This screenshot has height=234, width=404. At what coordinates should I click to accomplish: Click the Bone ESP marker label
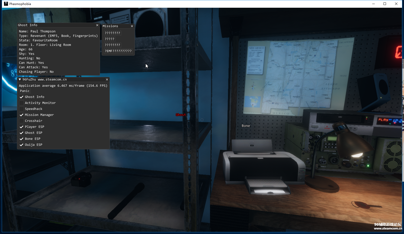(246, 126)
